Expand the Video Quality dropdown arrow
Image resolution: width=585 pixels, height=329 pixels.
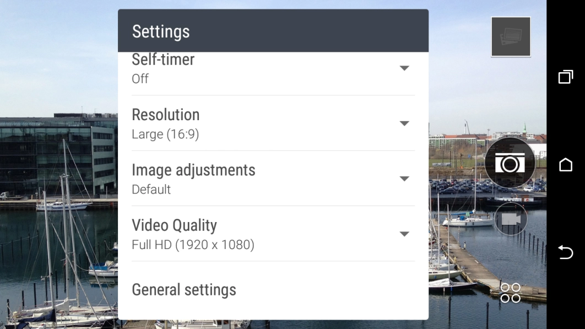(404, 234)
